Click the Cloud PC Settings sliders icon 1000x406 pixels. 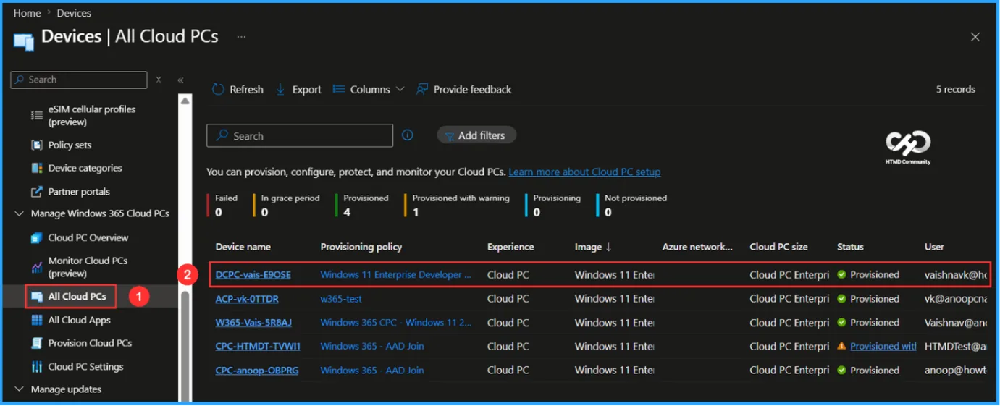pos(36,367)
